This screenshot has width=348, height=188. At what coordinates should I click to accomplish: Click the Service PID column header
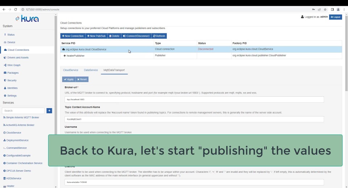coord(69,43)
